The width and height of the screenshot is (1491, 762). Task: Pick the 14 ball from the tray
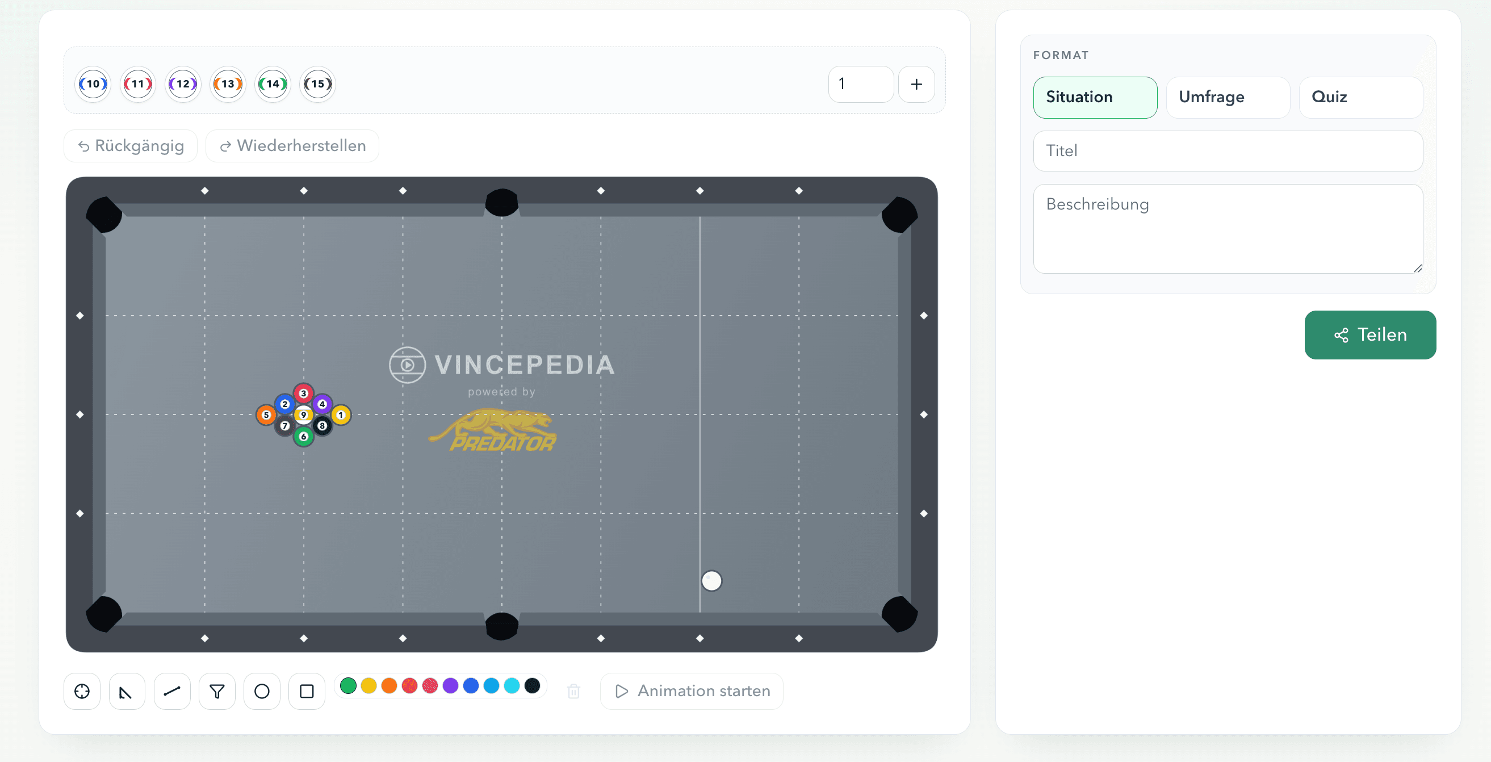point(273,85)
